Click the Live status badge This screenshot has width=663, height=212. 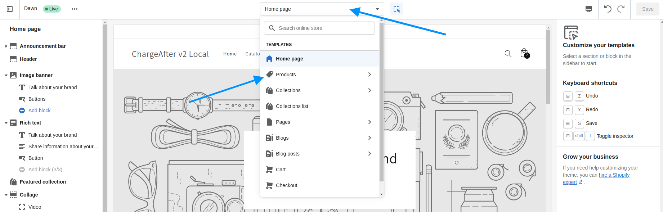click(x=51, y=9)
